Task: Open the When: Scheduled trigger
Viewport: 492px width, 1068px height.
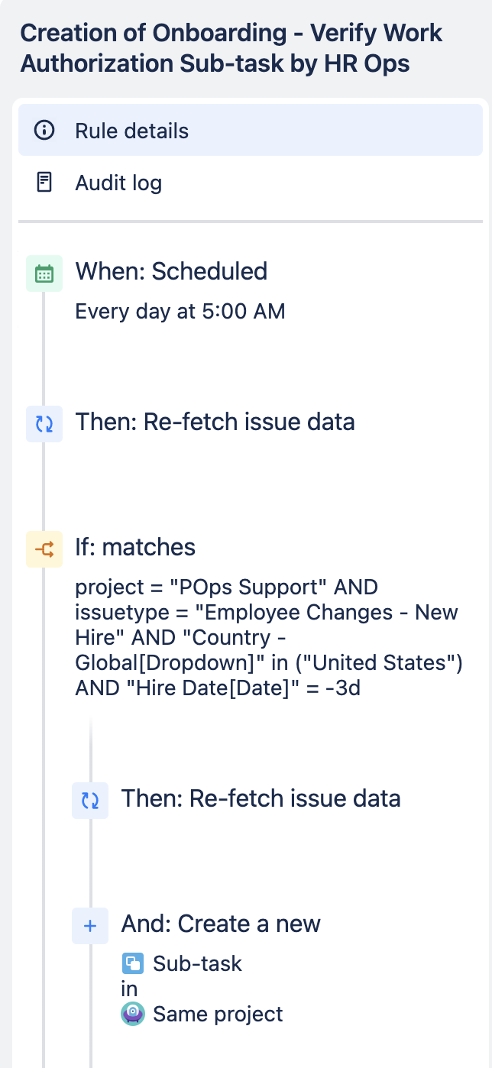Action: [x=171, y=271]
